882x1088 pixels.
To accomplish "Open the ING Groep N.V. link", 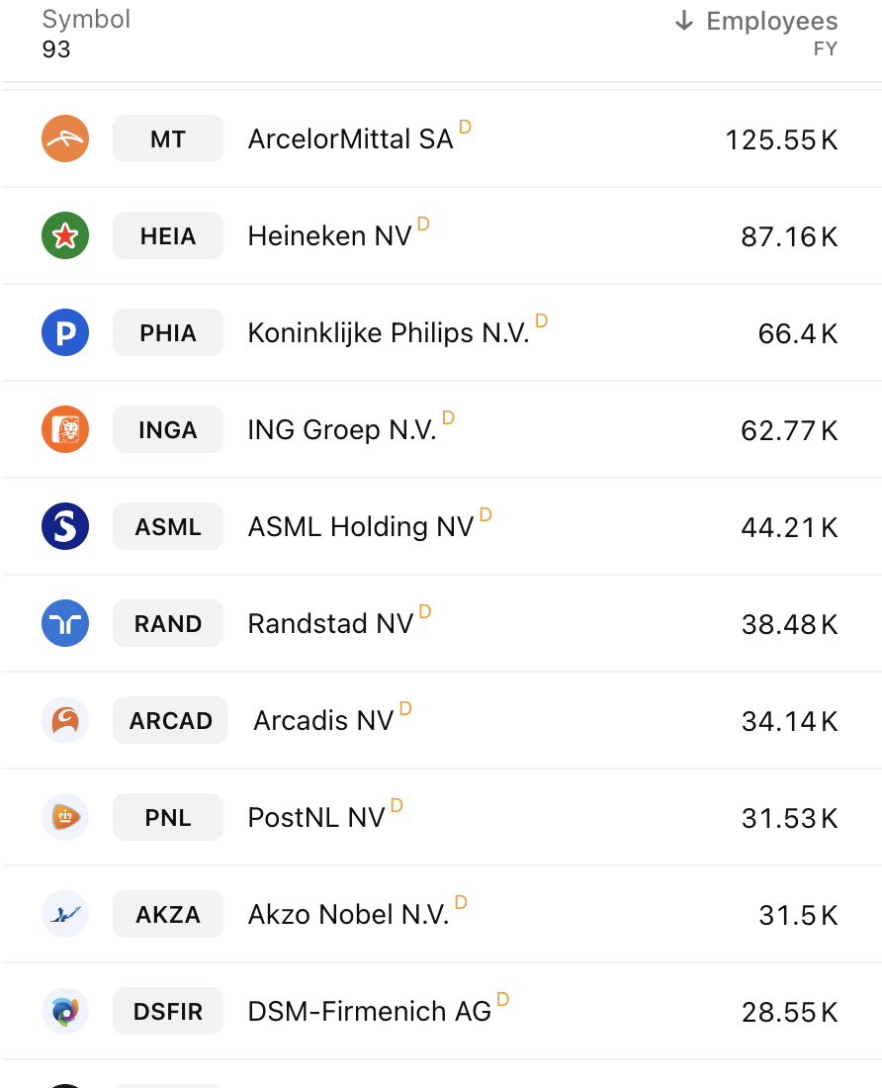I will click(x=342, y=430).
